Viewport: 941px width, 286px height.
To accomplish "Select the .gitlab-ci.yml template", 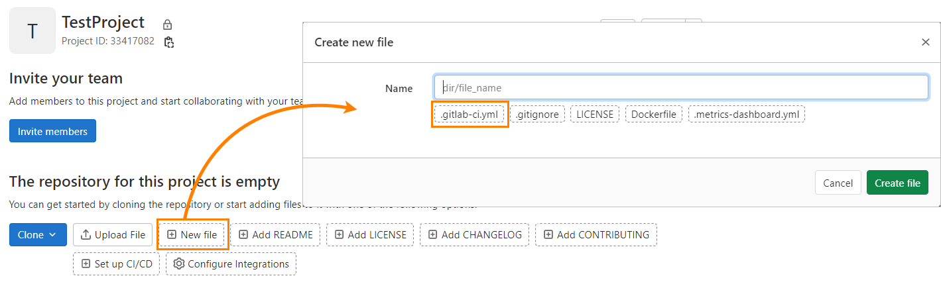I will 470,115.
